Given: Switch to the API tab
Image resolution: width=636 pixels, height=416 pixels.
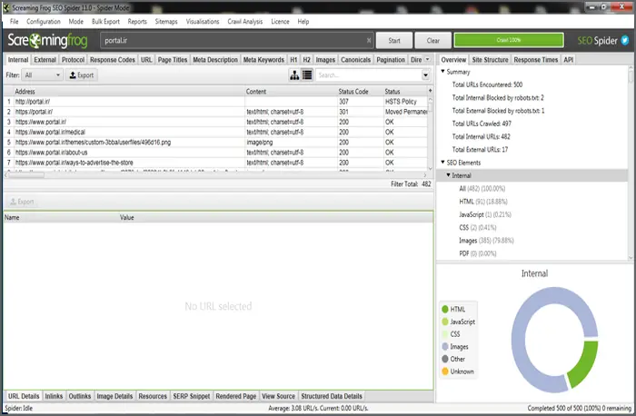Looking at the screenshot, I should point(569,60).
